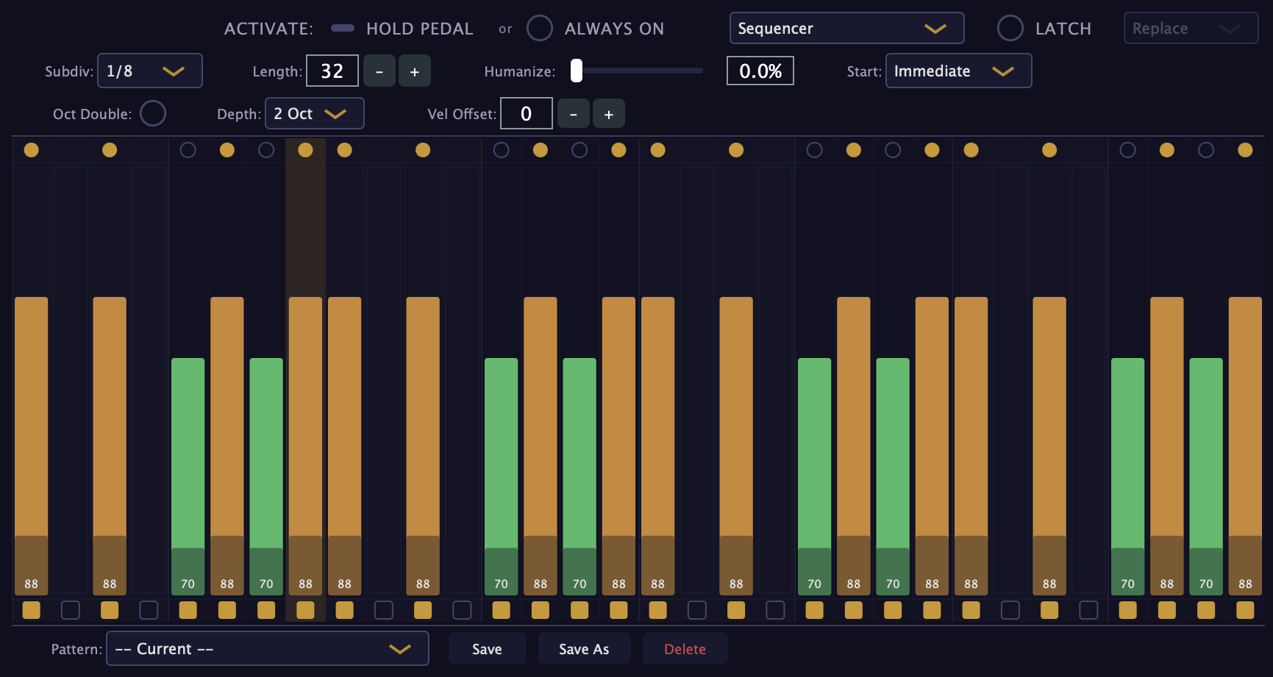This screenshot has width=1273, height=677.
Task: Enable the LATCH toggle
Action: [1010, 29]
